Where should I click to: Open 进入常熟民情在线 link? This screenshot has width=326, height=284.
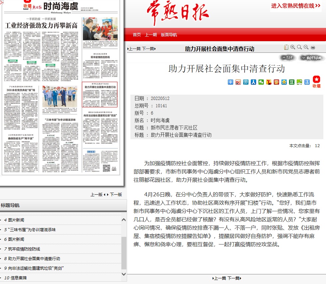click(x=296, y=6)
